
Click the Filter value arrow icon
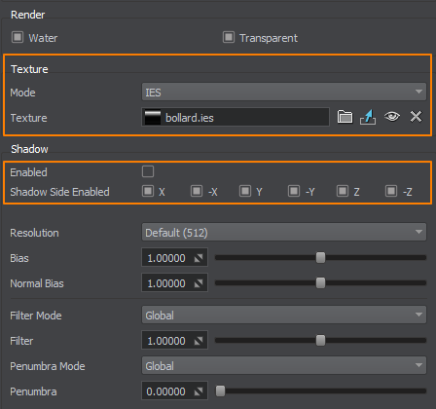(199, 341)
